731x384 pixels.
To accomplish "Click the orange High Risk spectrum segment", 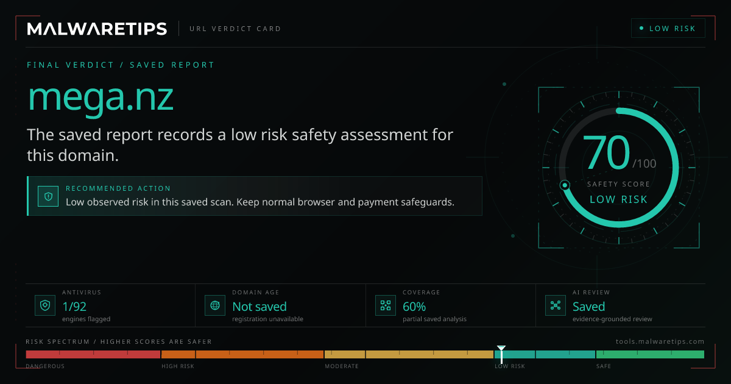I will coord(242,354).
